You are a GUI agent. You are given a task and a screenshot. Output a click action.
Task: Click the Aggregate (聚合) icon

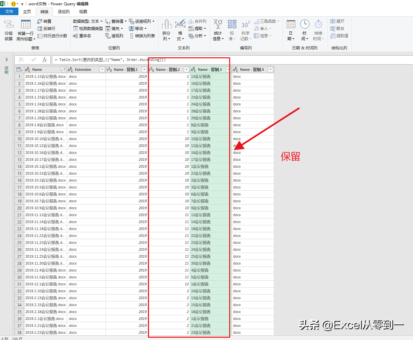click(x=333, y=29)
